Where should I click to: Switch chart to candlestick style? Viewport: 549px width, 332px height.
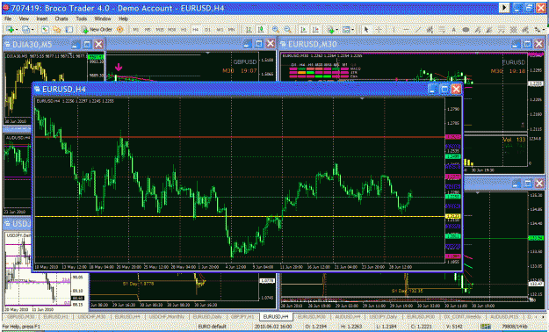(260, 30)
